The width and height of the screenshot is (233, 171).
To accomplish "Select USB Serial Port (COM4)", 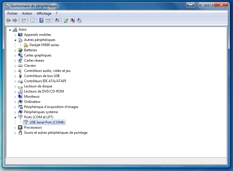I will click(x=46, y=122).
